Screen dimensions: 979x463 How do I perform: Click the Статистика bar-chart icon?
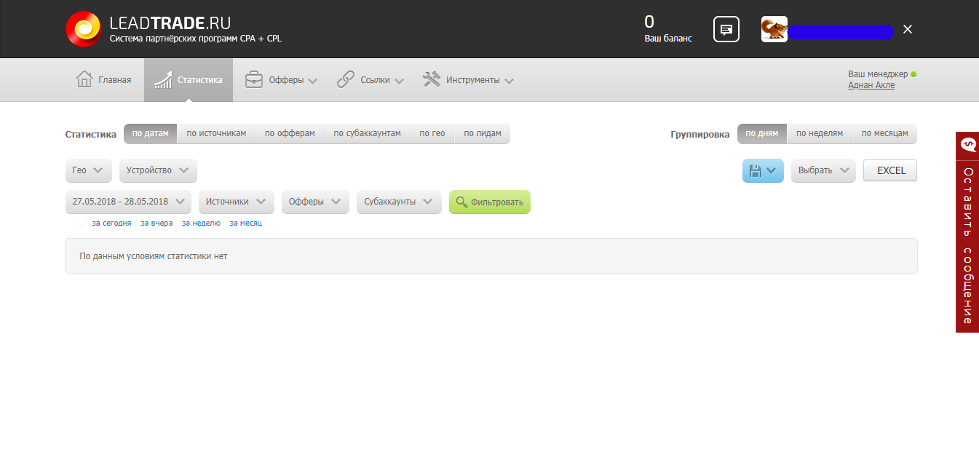[x=163, y=79]
